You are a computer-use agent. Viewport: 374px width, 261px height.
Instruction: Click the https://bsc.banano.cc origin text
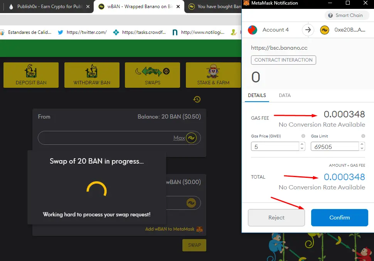tap(279, 48)
